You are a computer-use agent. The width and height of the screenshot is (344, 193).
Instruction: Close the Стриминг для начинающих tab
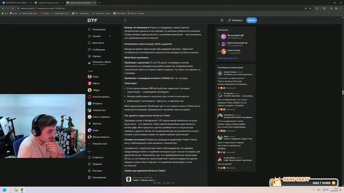94,3
